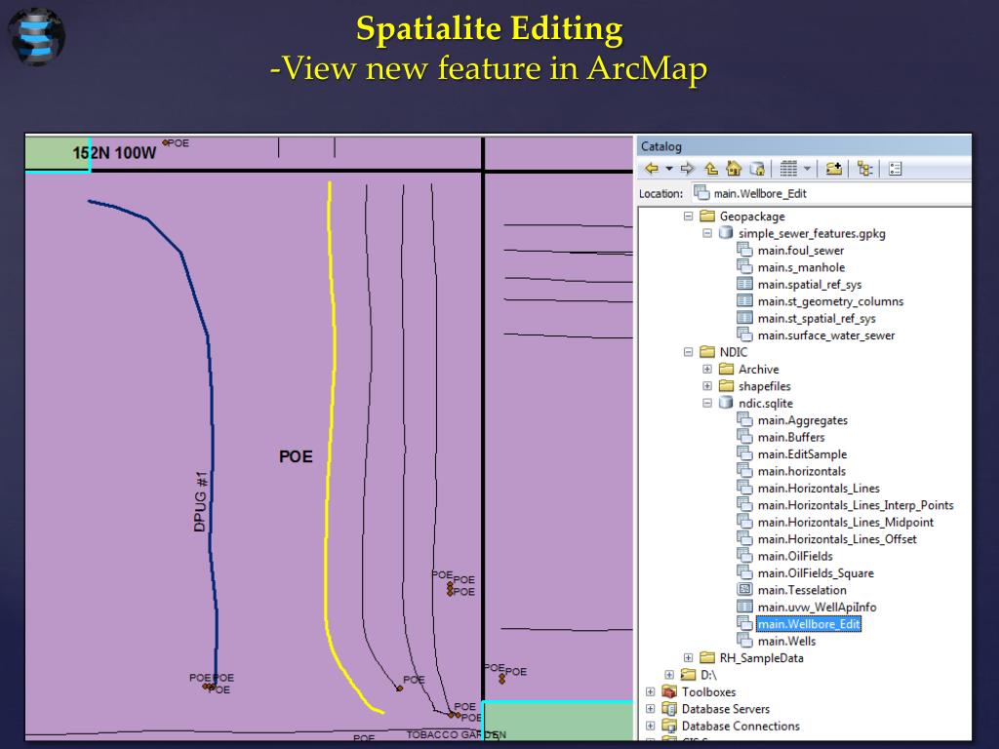Open view type dropdown arrow
999x749 pixels.
coord(807,169)
